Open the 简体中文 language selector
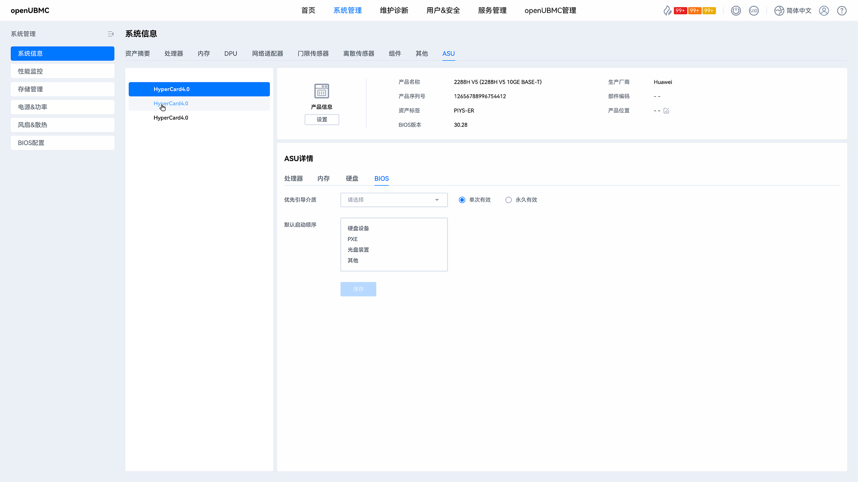Viewport: 858px width, 482px height. [799, 11]
